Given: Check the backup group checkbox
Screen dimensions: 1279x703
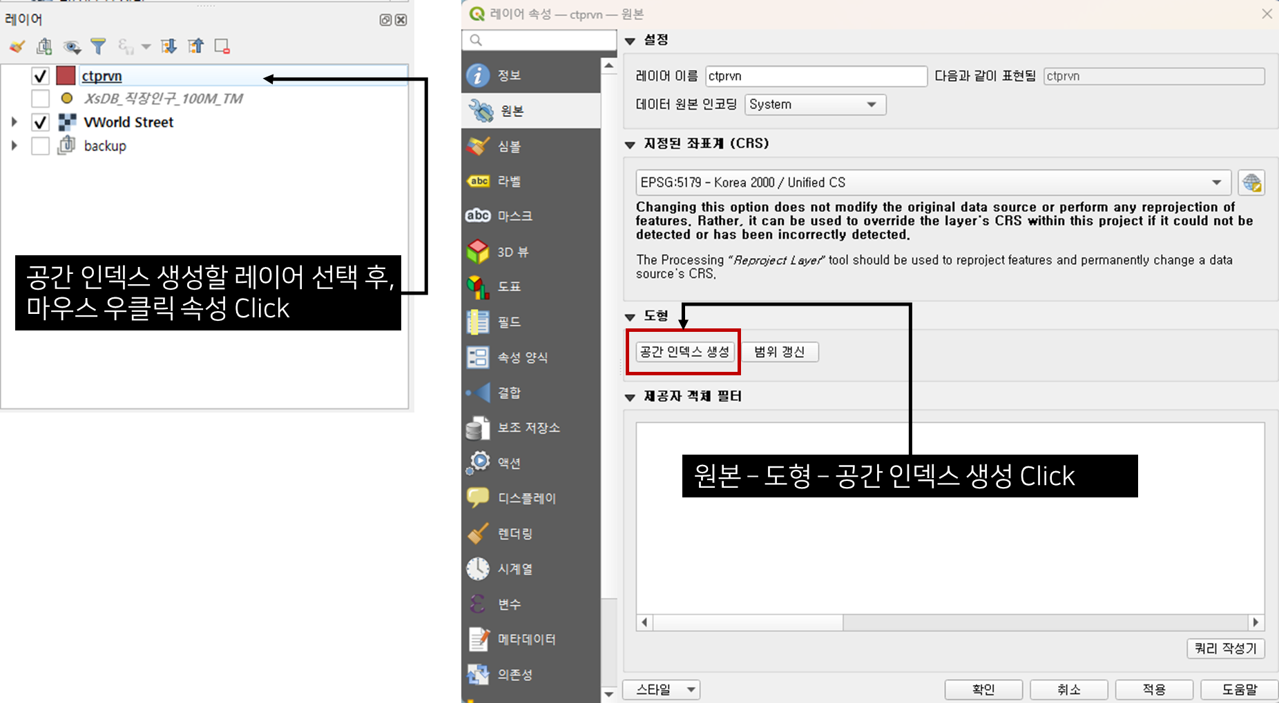Looking at the screenshot, I should point(41,146).
